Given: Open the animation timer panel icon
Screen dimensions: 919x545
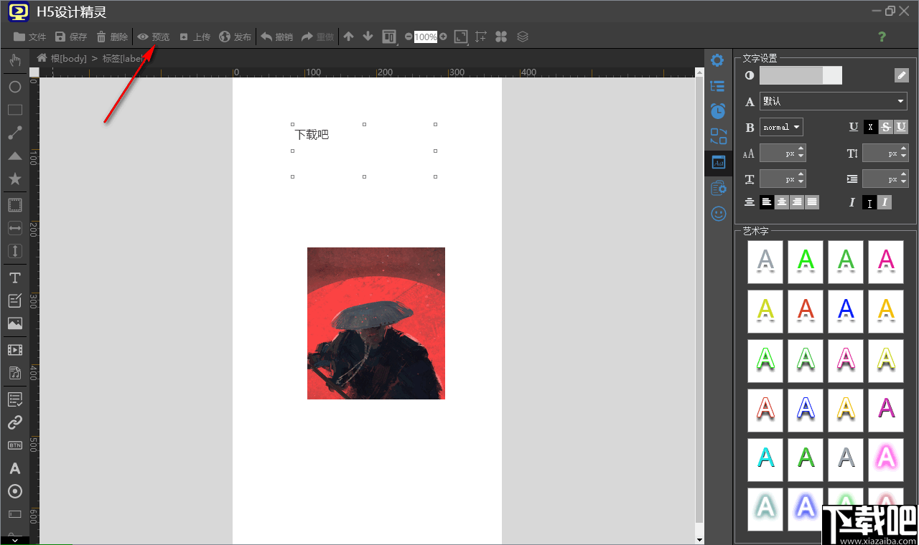Looking at the screenshot, I should point(718,111).
